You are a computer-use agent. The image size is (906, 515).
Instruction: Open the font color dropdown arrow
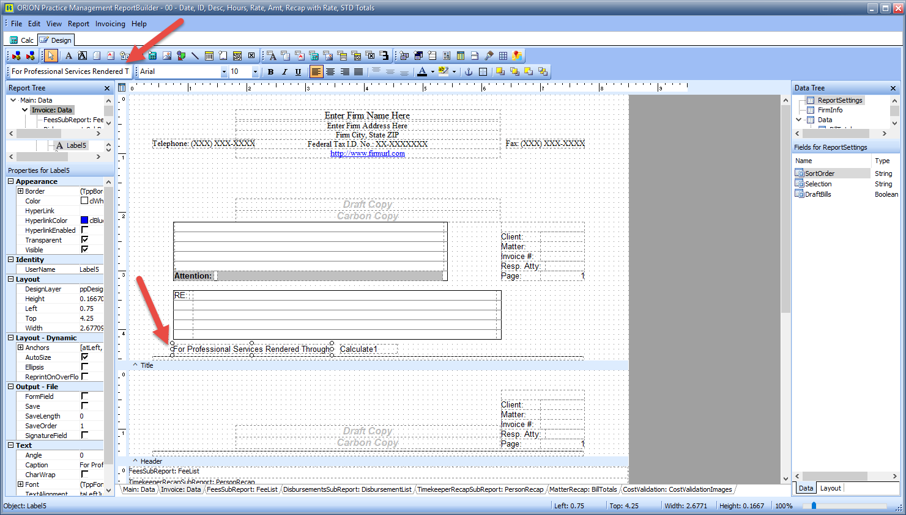pos(433,71)
